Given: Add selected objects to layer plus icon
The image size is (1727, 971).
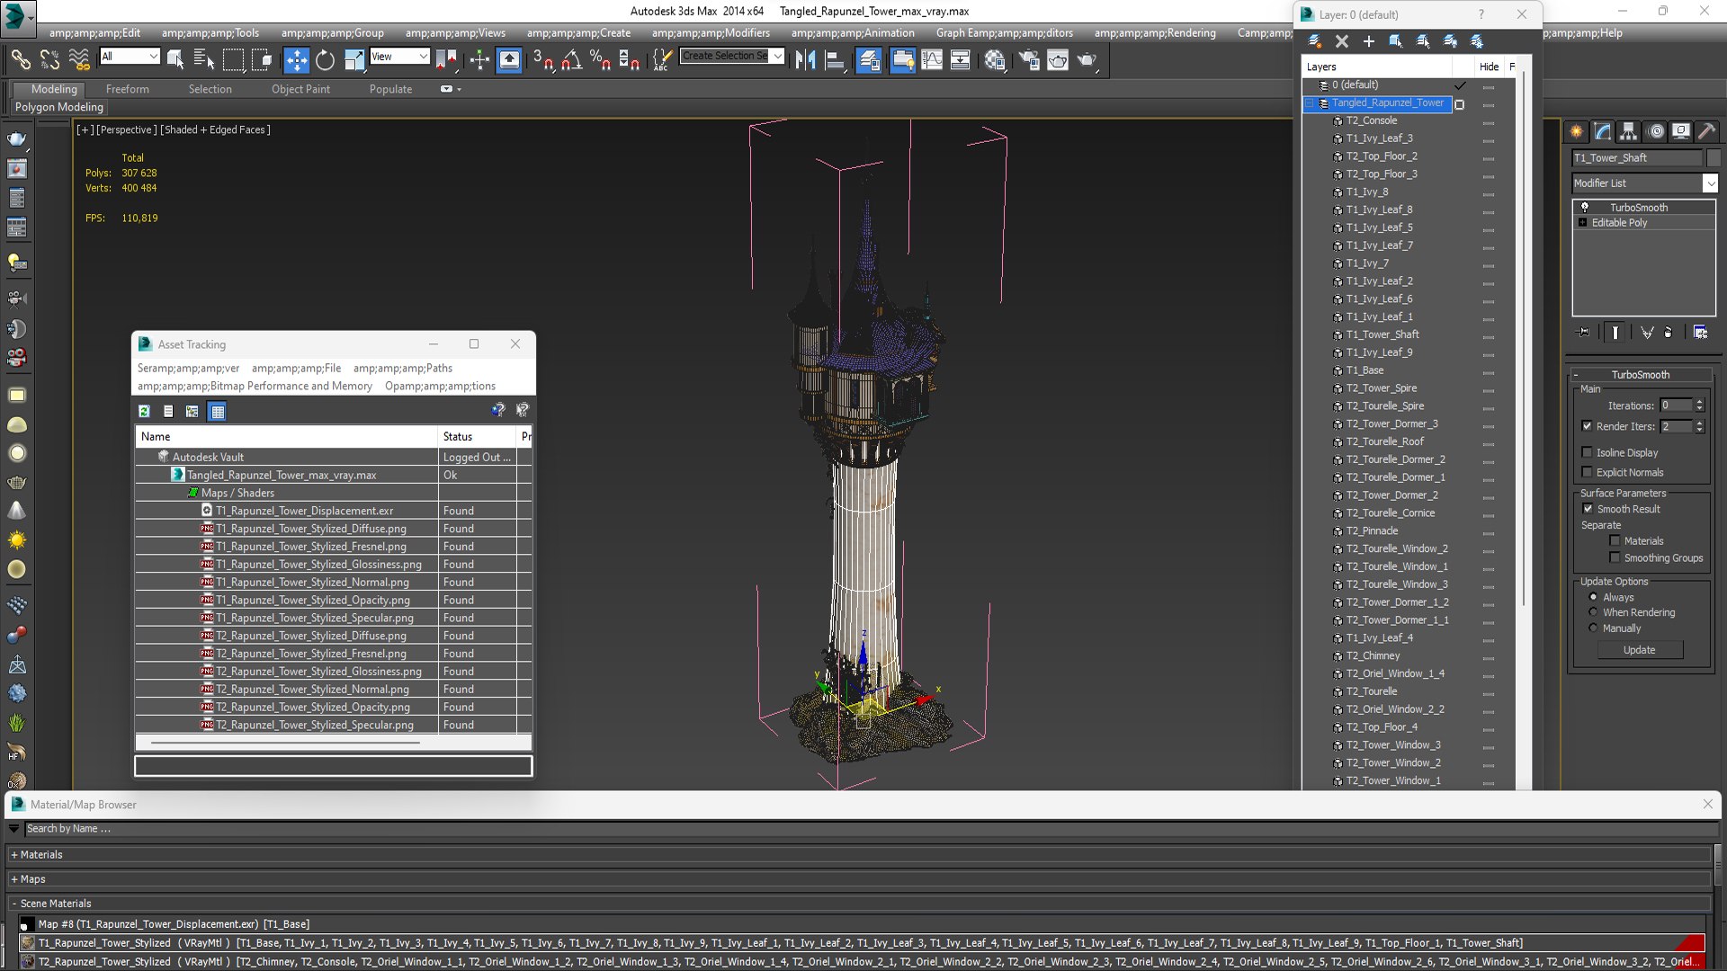Looking at the screenshot, I should 1369,40.
